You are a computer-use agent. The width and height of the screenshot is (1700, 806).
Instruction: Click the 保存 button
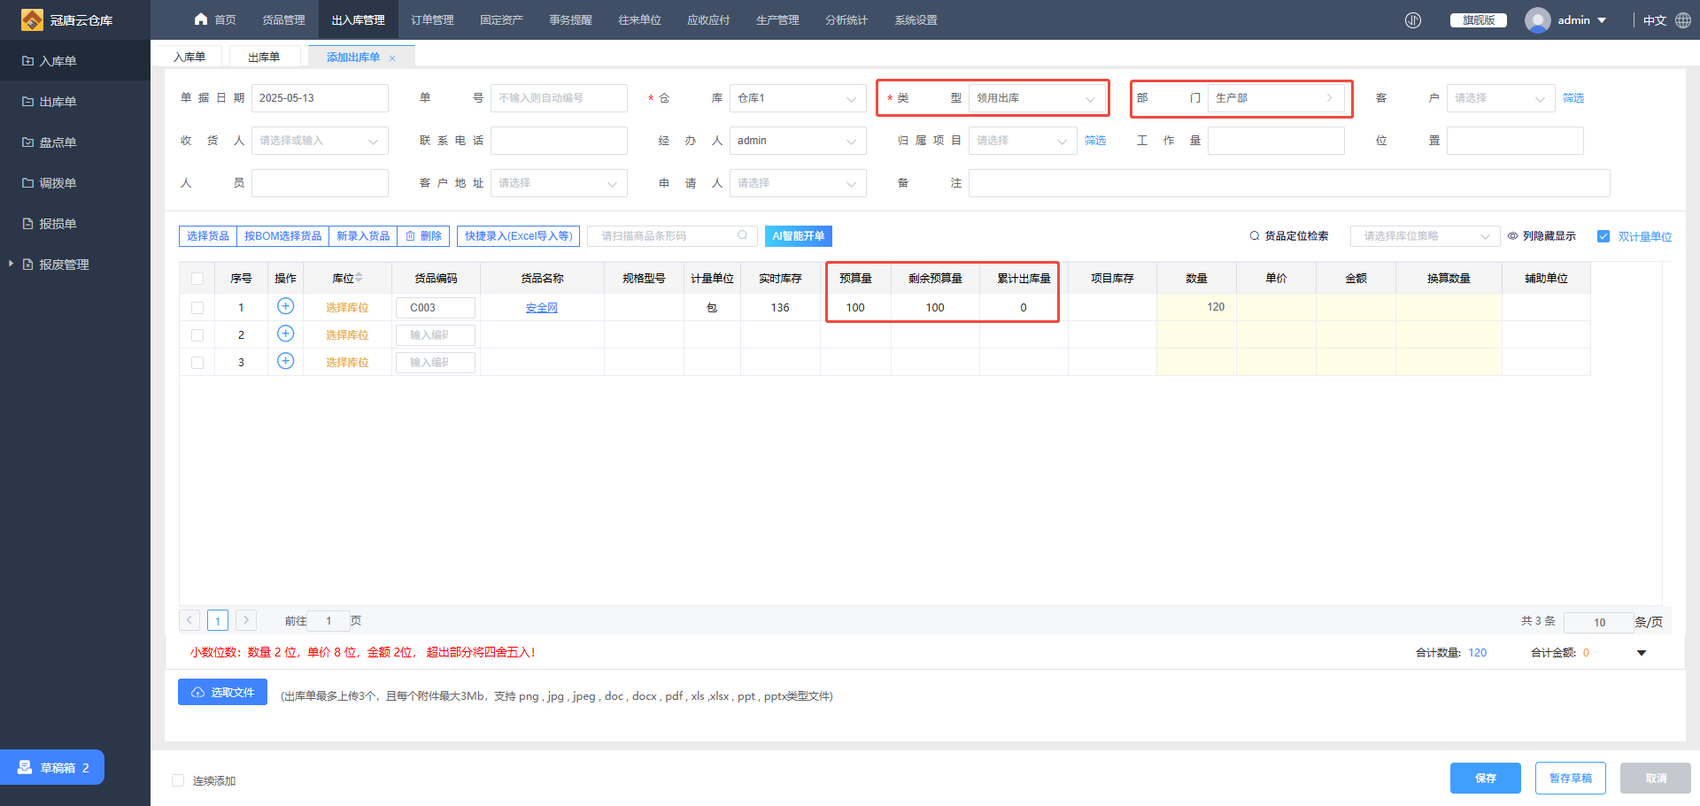click(1486, 779)
